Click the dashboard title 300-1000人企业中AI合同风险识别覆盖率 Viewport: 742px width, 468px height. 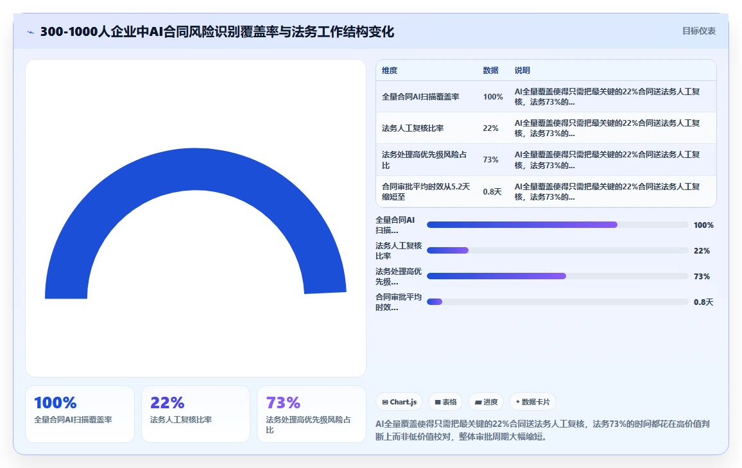point(217,31)
